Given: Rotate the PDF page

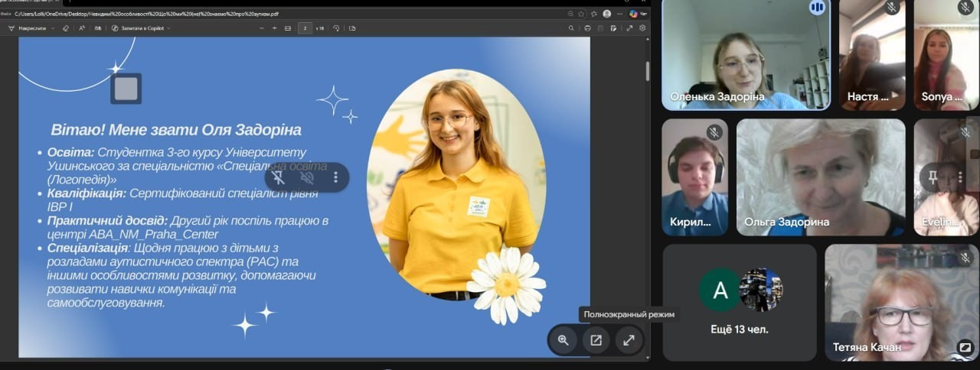Looking at the screenshot, I should coord(336,28).
